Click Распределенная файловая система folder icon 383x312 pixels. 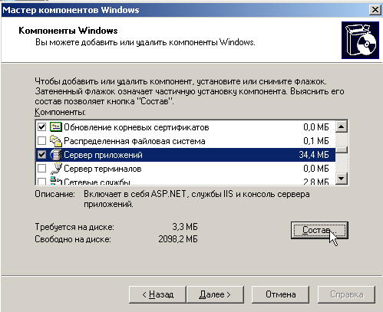pos(56,141)
